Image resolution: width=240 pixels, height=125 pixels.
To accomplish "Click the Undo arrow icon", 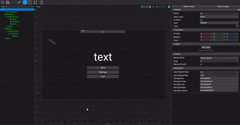I will [x=14, y=2].
